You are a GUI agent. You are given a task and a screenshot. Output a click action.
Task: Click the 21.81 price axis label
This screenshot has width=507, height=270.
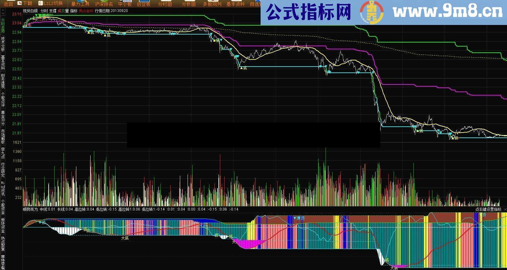point(17,133)
